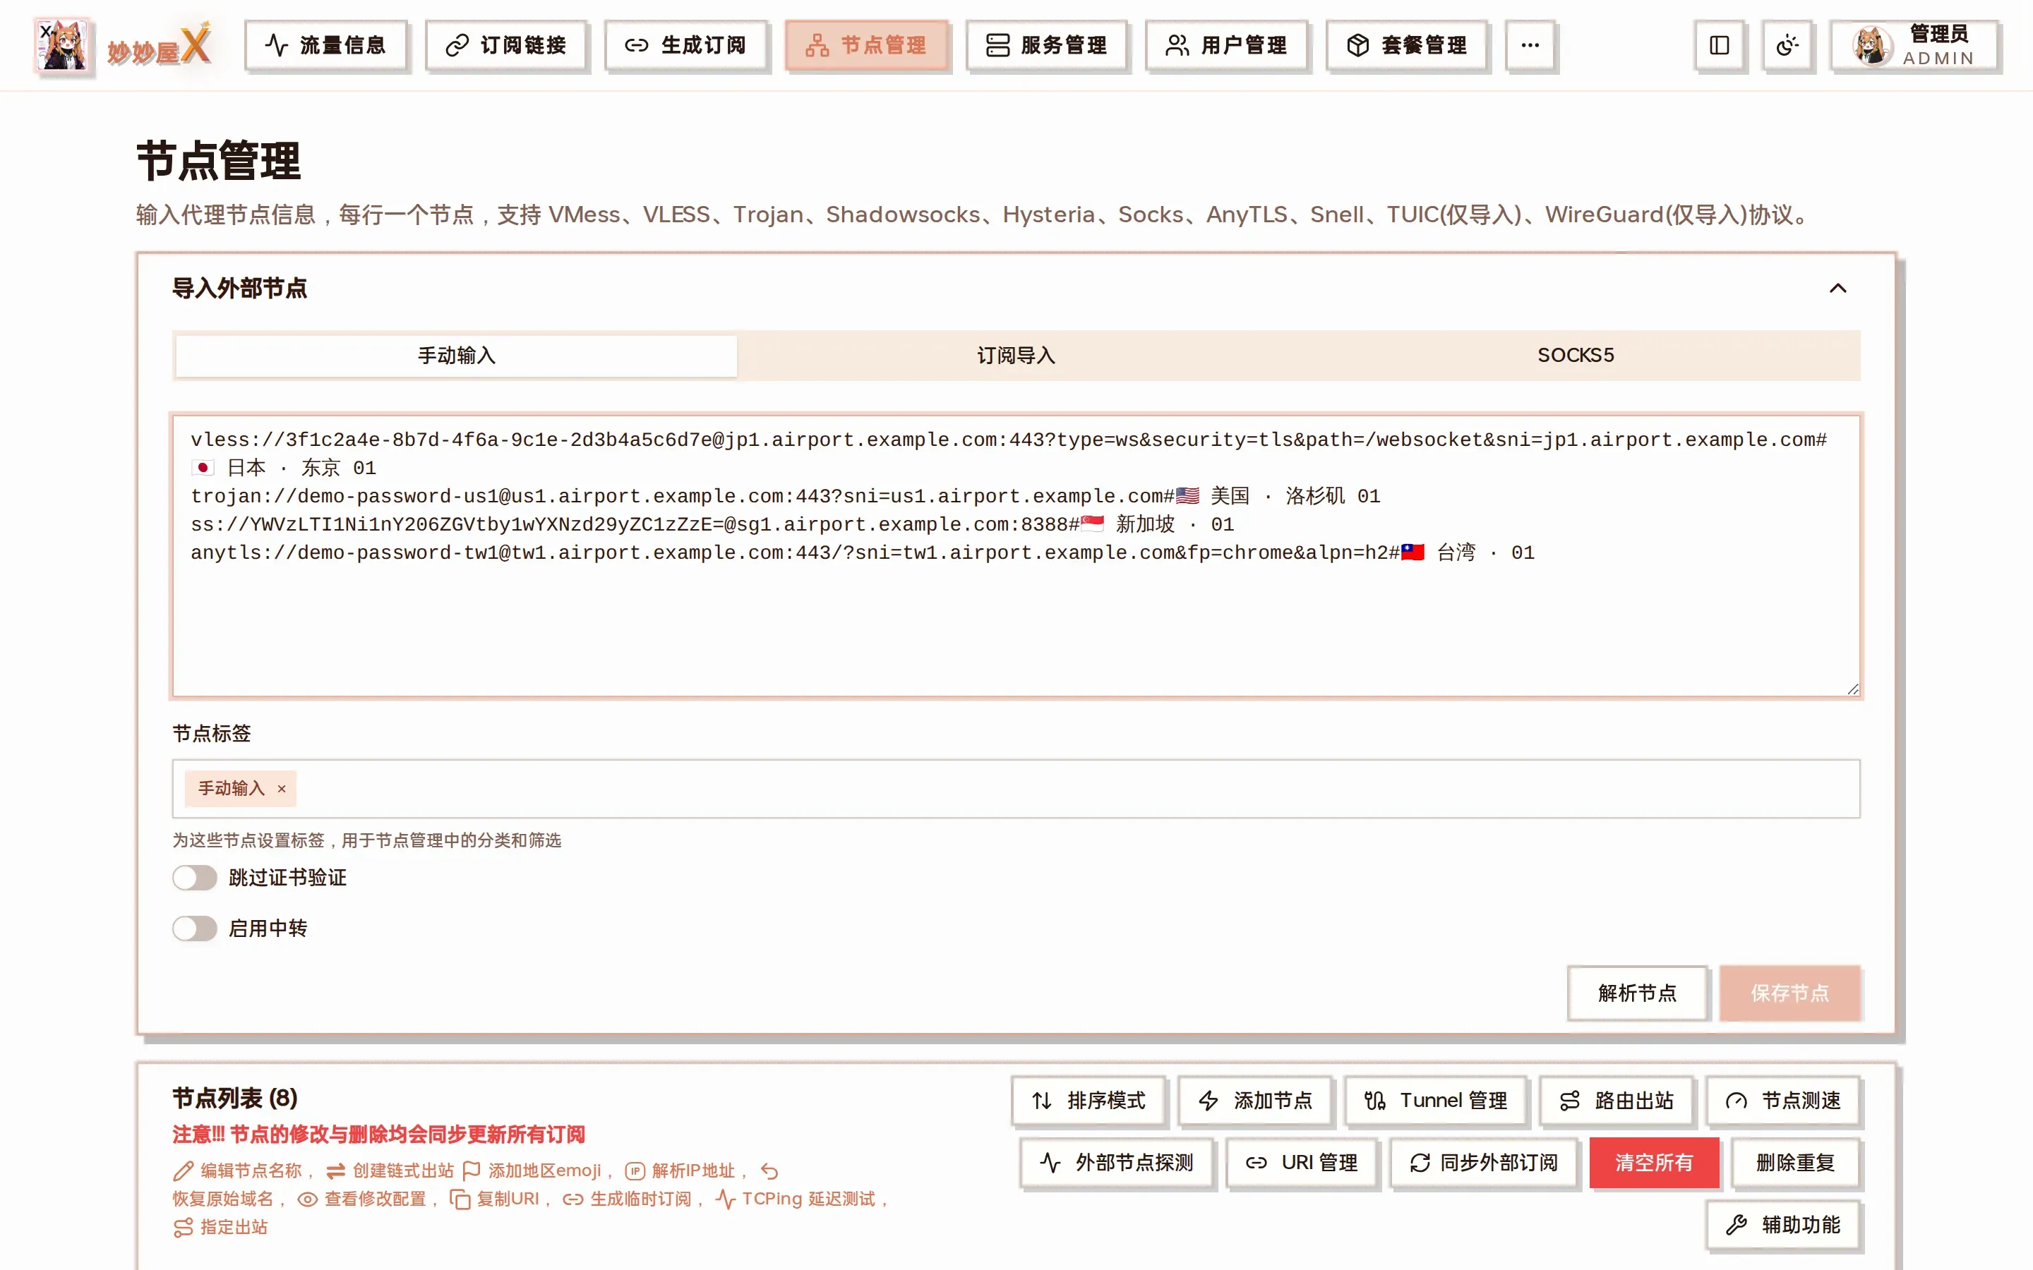Start 节点测速 speed test
This screenshot has height=1270, width=2033.
click(1782, 1101)
